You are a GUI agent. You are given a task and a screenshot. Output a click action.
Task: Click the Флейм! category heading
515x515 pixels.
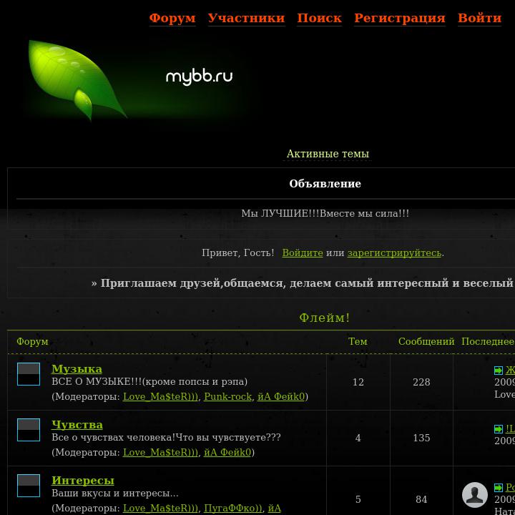coord(325,318)
